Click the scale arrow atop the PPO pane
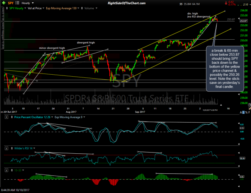This screenshot has width=251, height=193. pos(239,123)
